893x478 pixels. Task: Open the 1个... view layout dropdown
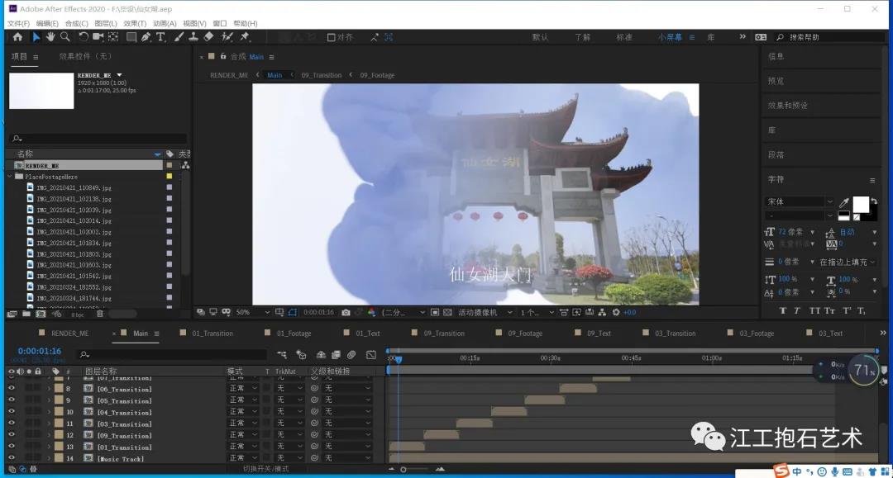537,312
